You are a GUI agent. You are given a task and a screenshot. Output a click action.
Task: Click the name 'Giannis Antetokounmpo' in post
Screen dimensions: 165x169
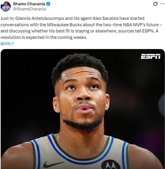pos(40,19)
